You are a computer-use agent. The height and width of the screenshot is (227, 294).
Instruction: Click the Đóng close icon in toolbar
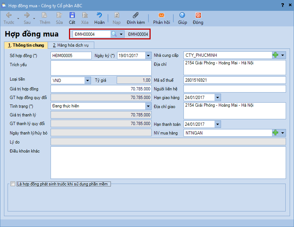point(198,16)
